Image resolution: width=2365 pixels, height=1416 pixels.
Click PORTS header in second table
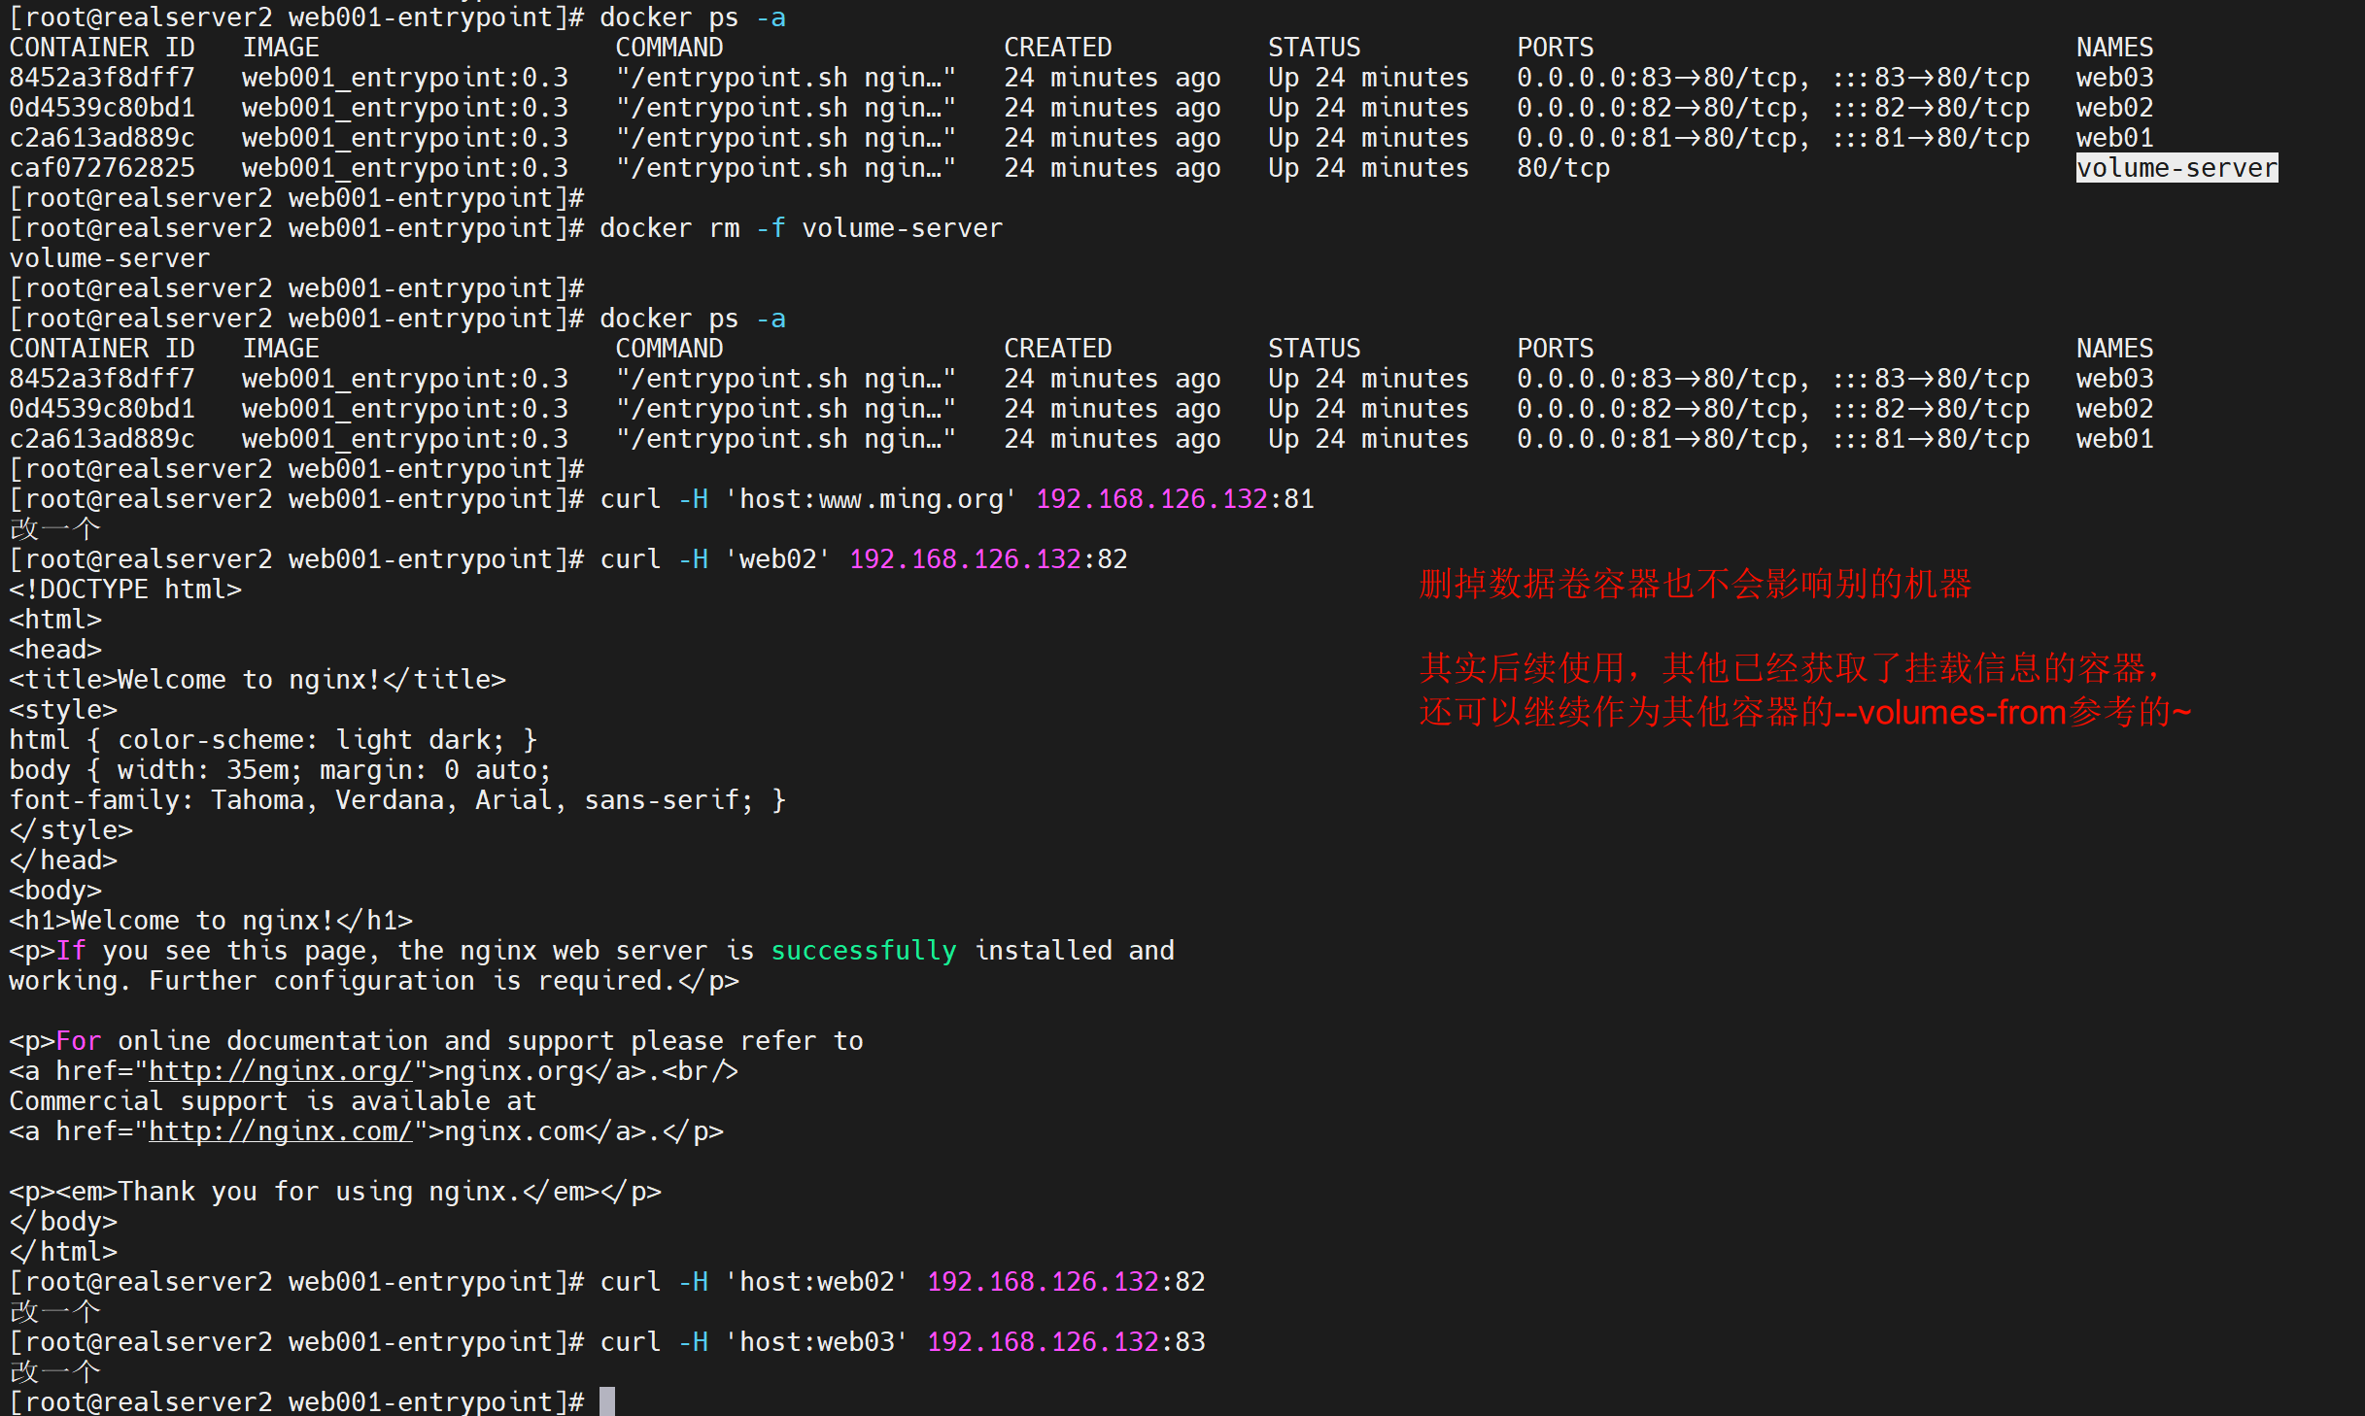coord(1555,349)
